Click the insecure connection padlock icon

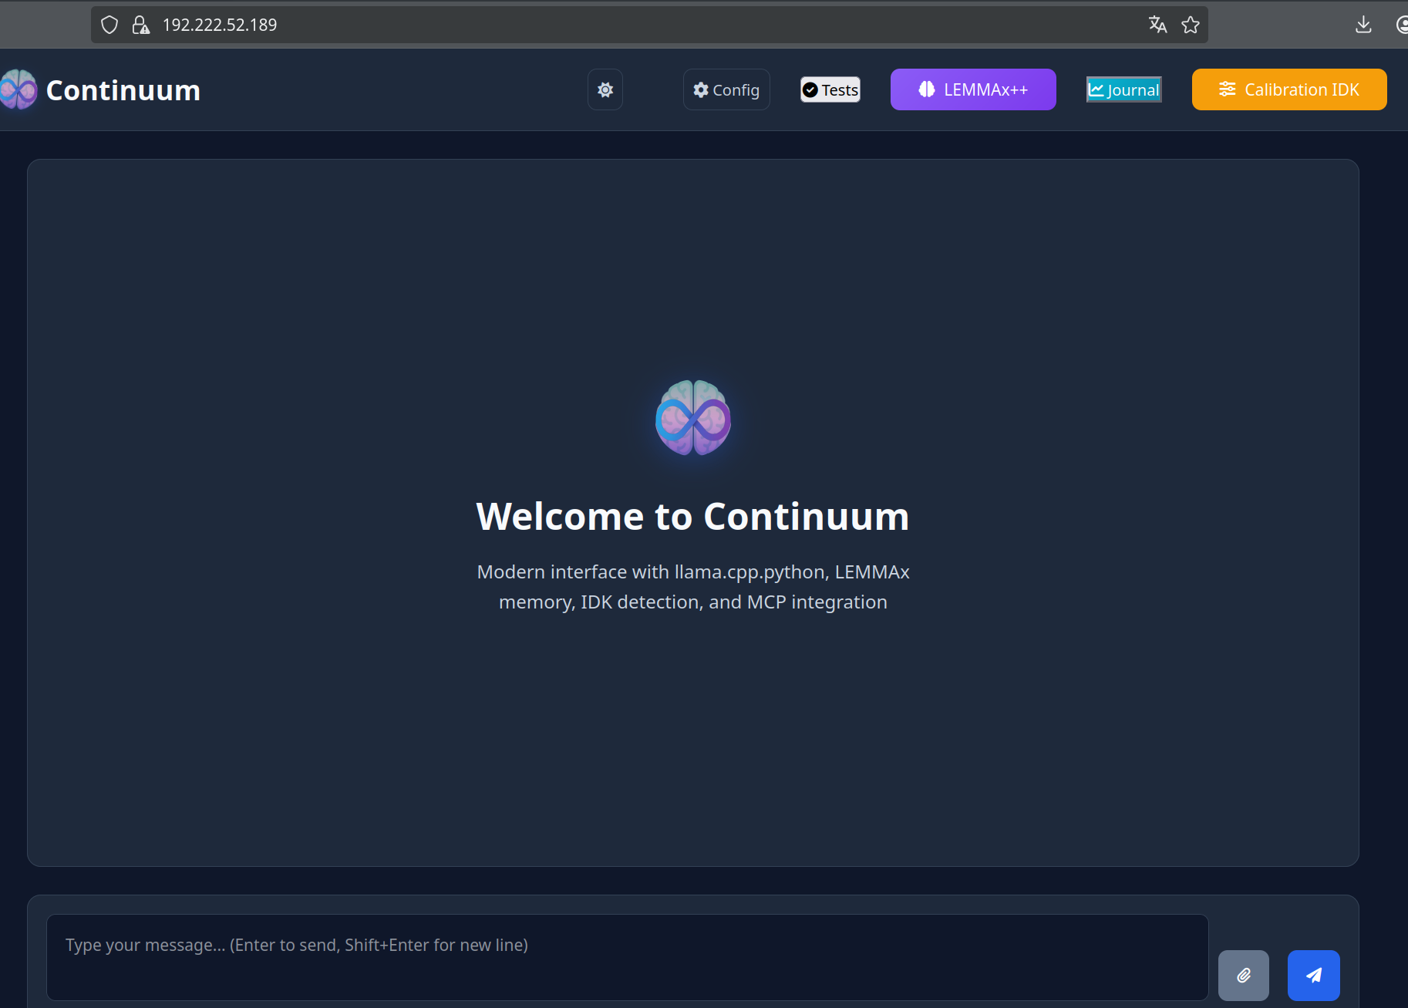pyautogui.click(x=140, y=25)
